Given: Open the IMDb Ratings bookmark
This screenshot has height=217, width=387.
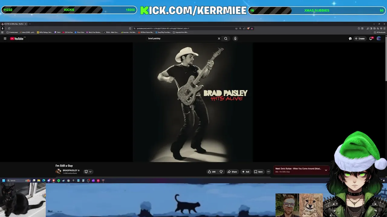Looking at the screenshot, I should (x=44, y=32).
